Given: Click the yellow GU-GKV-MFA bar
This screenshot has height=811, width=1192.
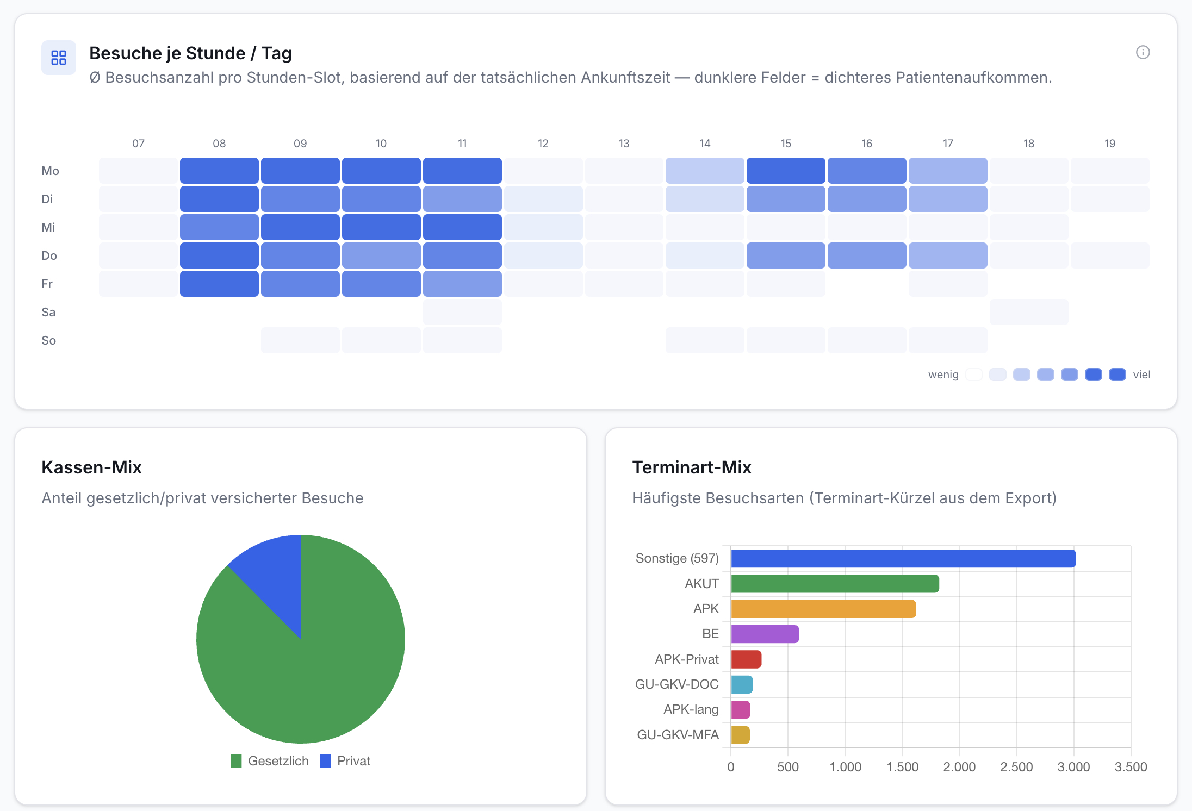Looking at the screenshot, I should pyautogui.click(x=740, y=735).
